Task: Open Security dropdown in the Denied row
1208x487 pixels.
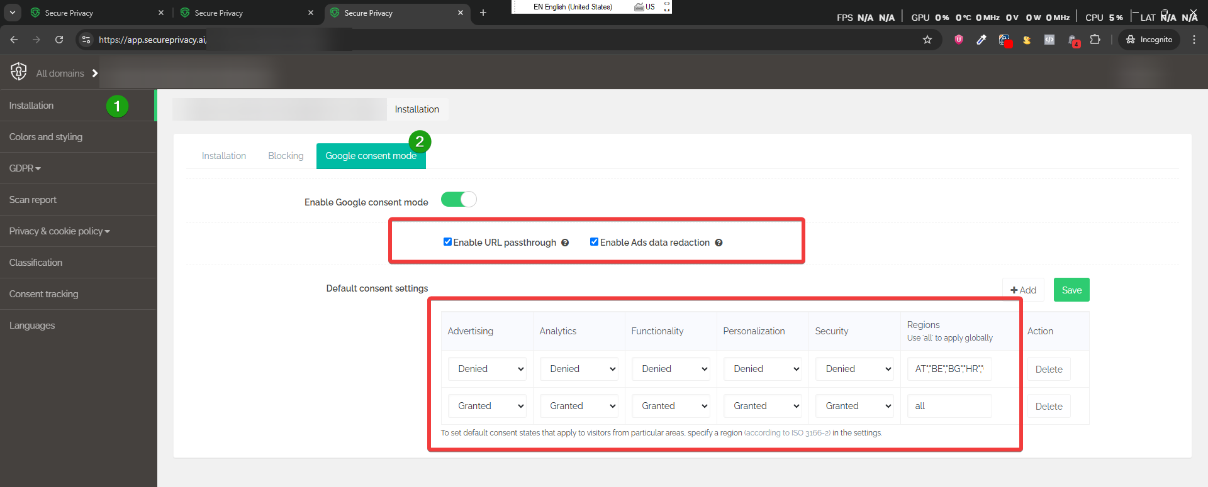Action: pos(854,369)
